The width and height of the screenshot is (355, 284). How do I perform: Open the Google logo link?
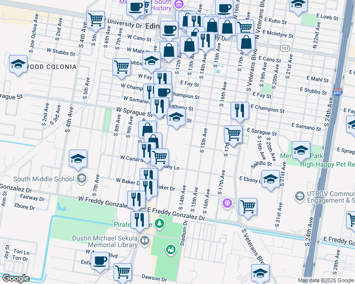click(16, 278)
